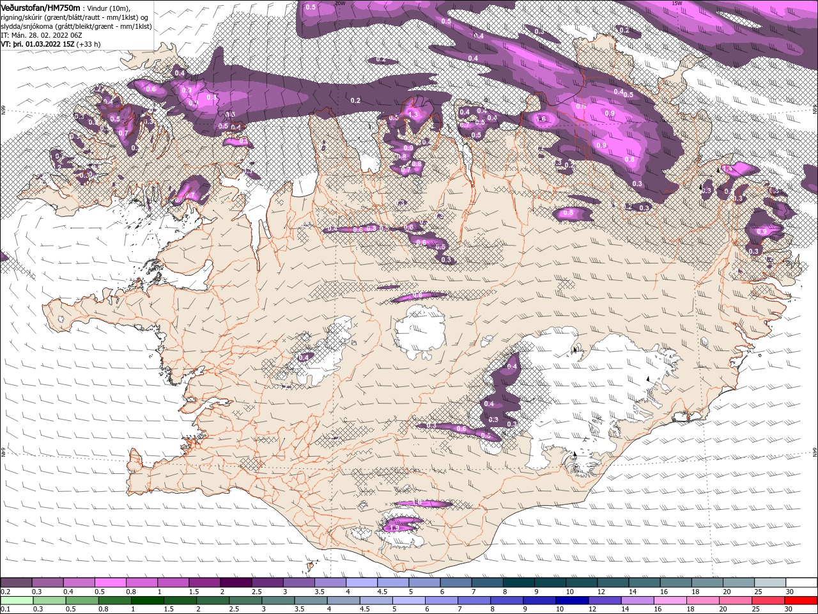
Task: Click the 'Vindur (10m)' text in header
Action: [x=109, y=8]
